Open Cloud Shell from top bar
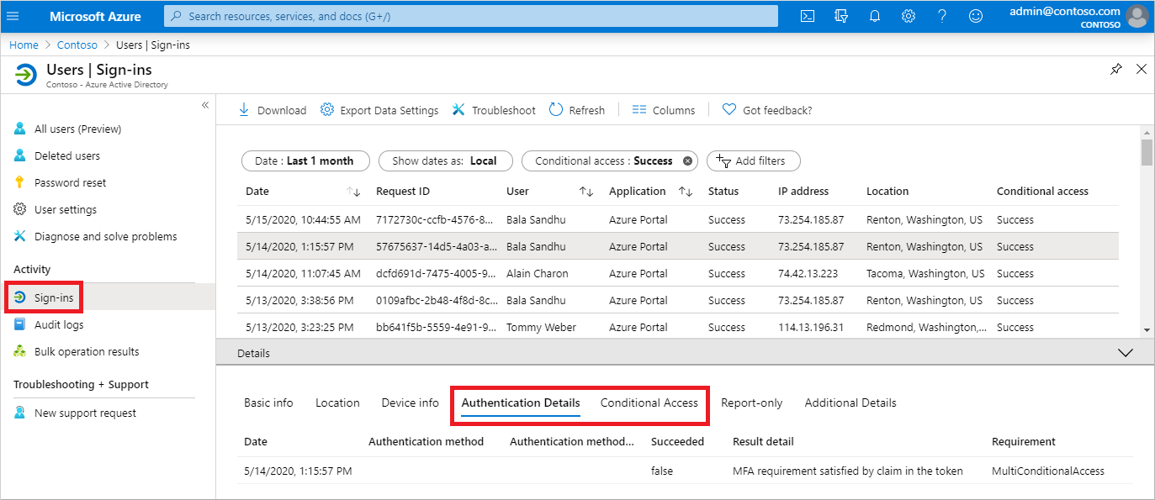 [808, 16]
